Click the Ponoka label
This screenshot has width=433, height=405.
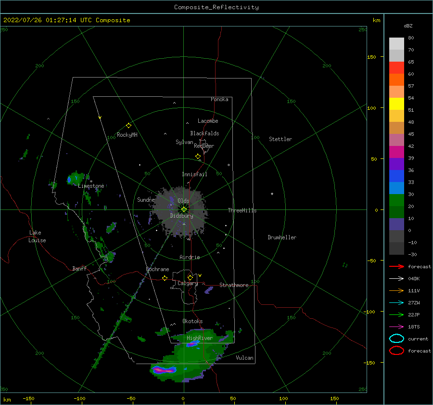[219, 99]
